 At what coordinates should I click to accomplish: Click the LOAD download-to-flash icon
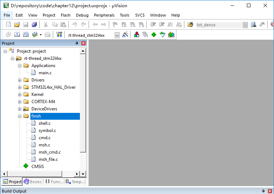coord(59,35)
